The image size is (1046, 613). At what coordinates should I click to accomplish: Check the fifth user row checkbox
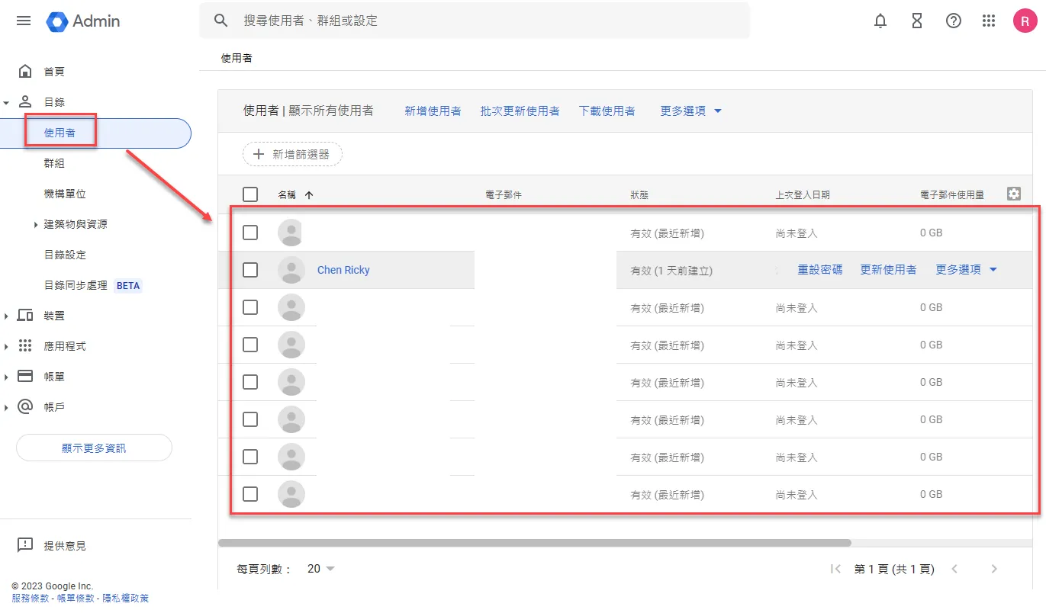[x=250, y=382]
